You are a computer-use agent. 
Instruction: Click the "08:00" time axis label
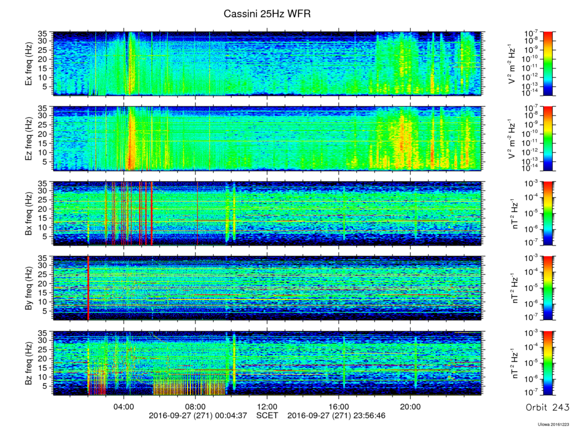click(195, 406)
